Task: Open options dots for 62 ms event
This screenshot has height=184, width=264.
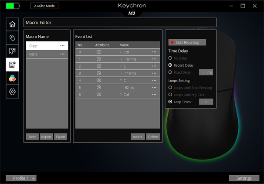Action: [154, 87]
